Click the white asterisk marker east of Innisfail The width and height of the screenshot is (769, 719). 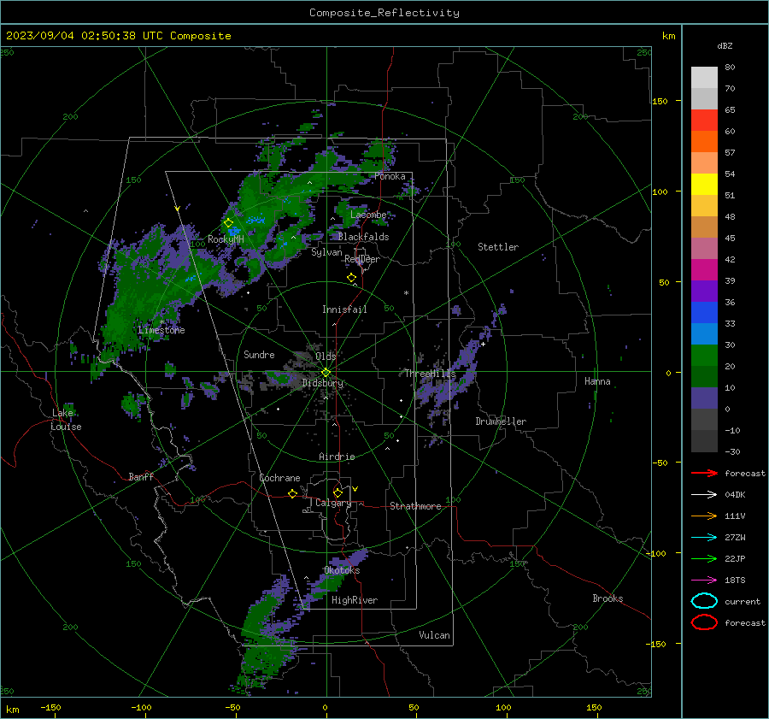406,293
